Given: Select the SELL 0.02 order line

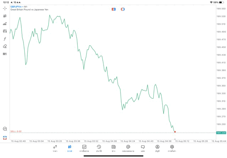Looking at the screenshot, I should (16, 131).
